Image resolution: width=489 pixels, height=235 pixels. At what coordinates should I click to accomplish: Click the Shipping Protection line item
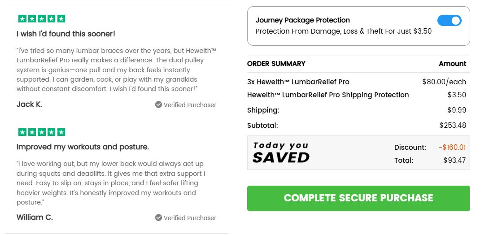[x=328, y=95]
